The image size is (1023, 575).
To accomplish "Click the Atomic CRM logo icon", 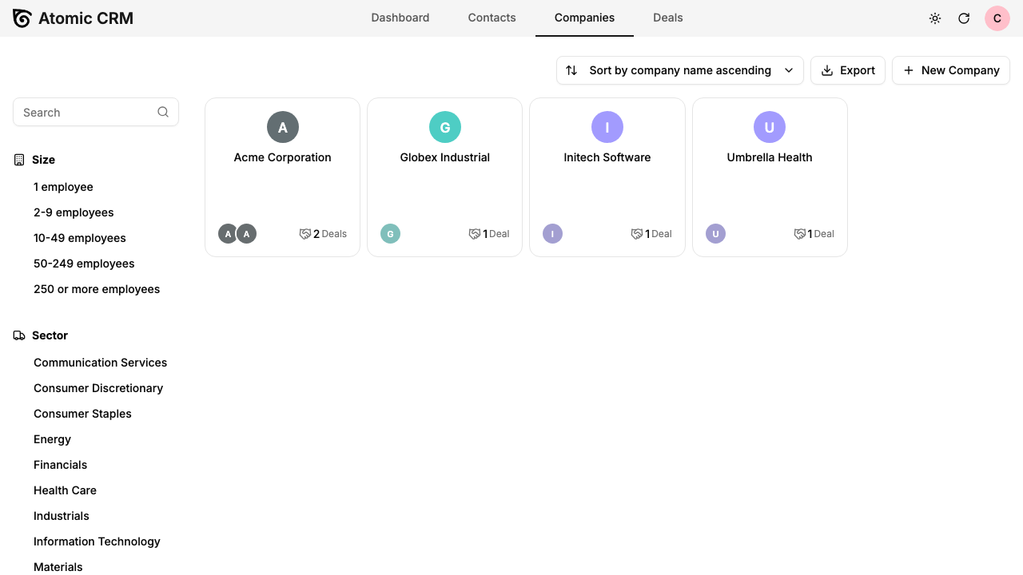I will coord(22,18).
